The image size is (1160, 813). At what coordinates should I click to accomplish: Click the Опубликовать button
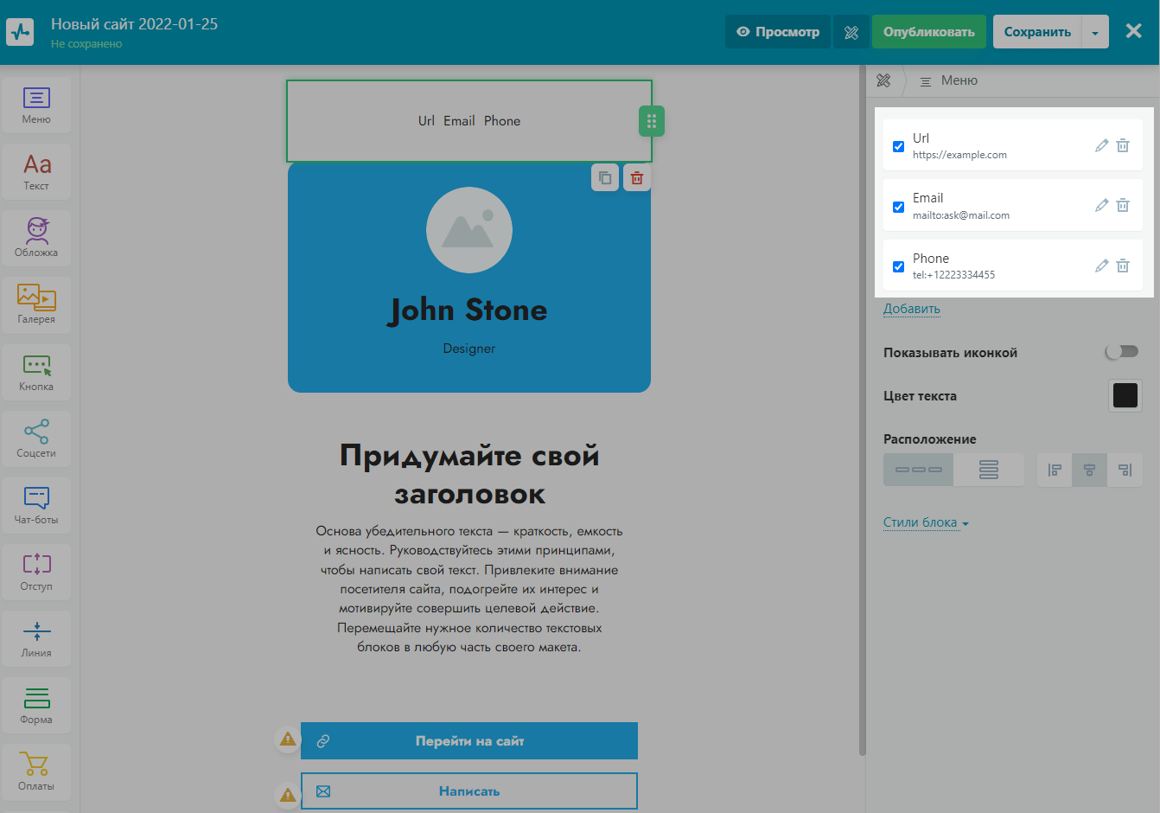(x=928, y=32)
